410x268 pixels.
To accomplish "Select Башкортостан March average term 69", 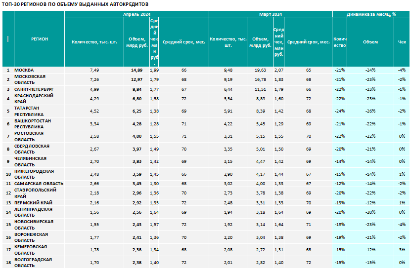I will point(309,124).
